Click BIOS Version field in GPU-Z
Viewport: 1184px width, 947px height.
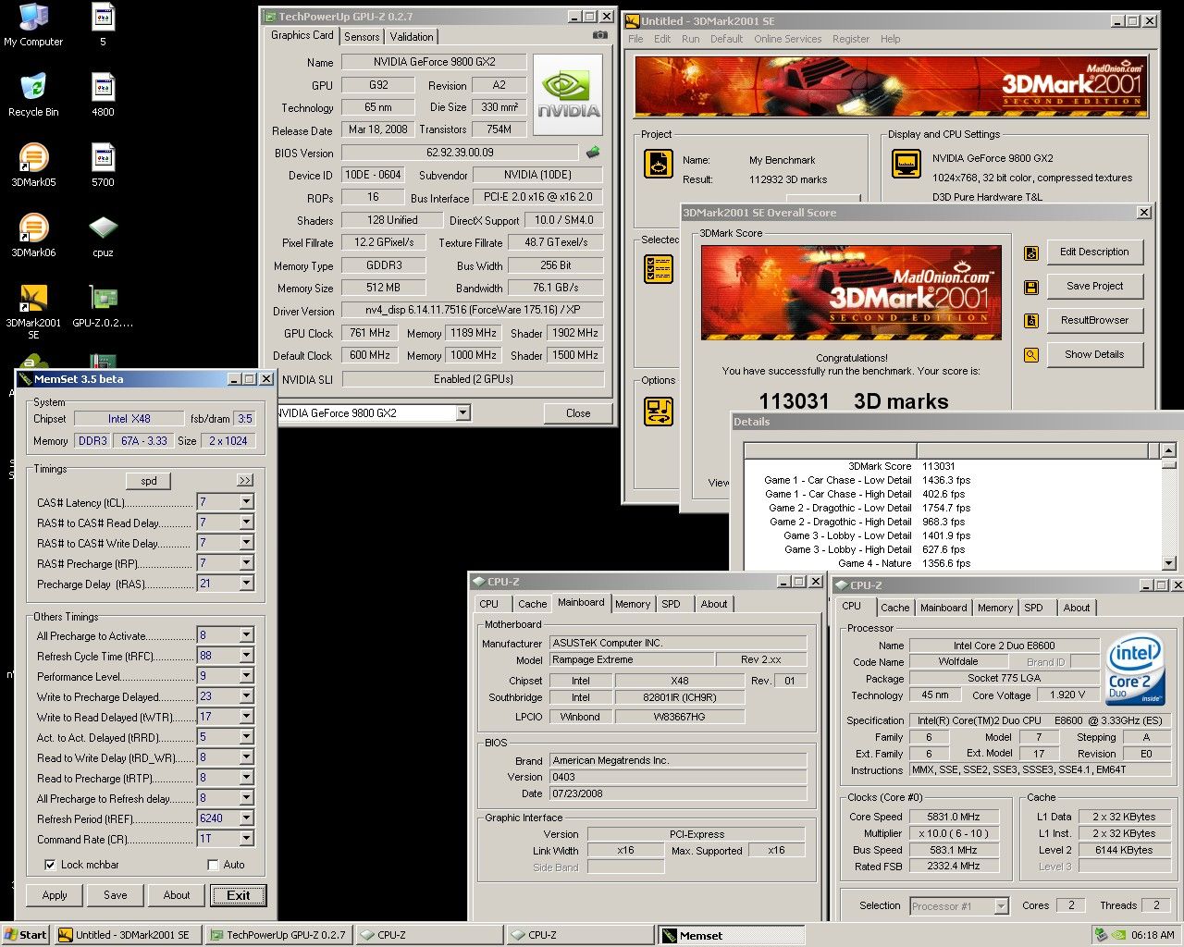pyautogui.click(x=460, y=153)
